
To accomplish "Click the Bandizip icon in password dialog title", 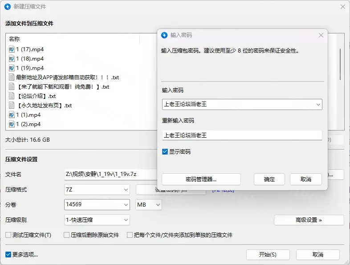I will (x=164, y=35).
